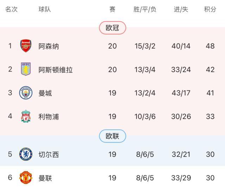
Task: Click the 进/失 column header
Action: click(x=181, y=10)
